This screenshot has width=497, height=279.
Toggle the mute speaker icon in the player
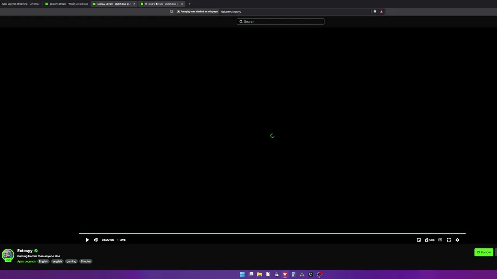coord(96,240)
